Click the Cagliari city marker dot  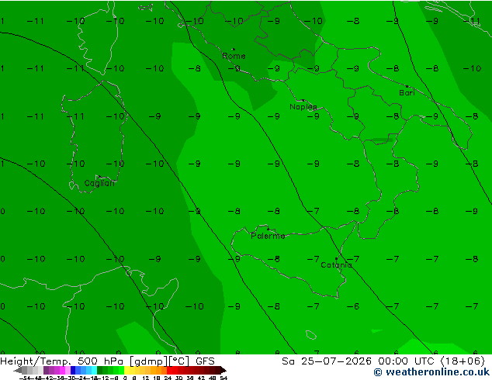pyautogui.click(x=99, y=177)
